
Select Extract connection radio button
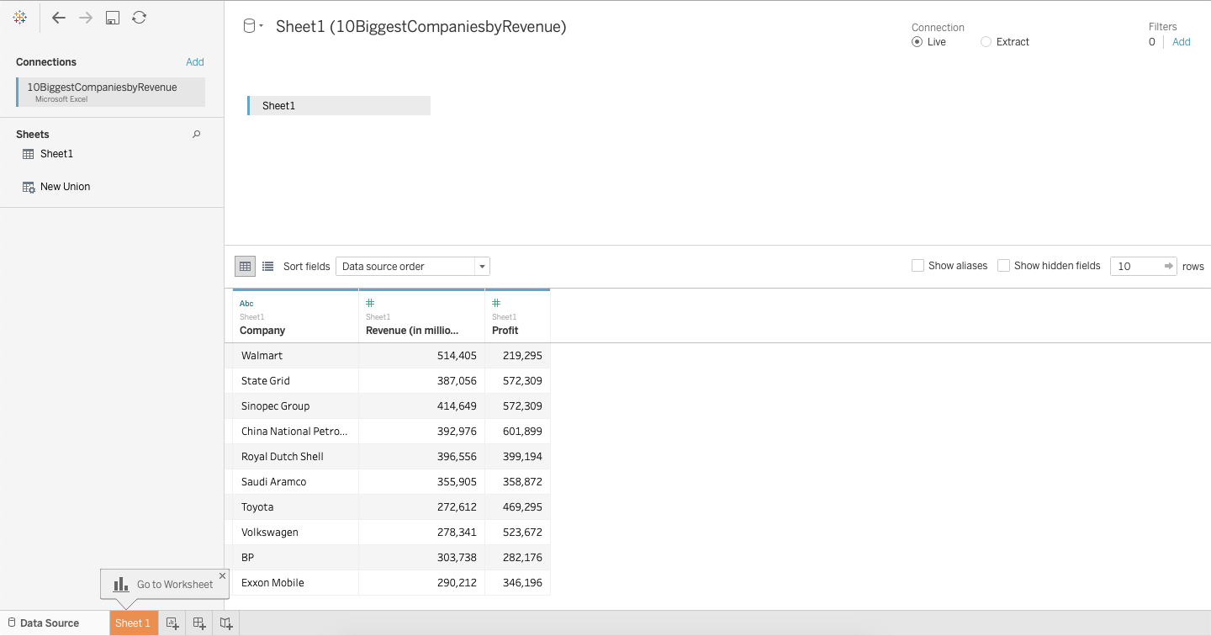(986, 42)
